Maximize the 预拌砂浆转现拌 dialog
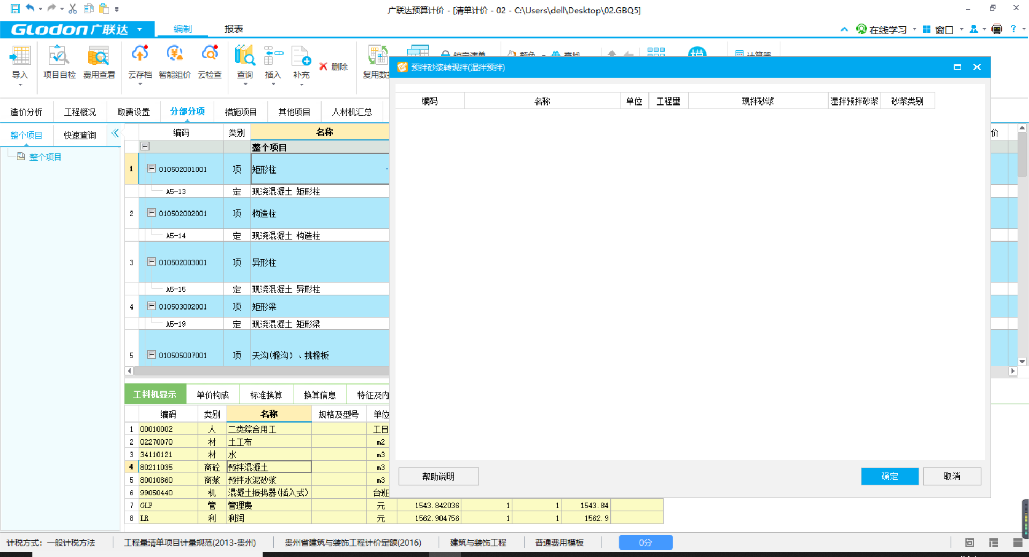The image size is (1029, 557). tap(957, 67)
